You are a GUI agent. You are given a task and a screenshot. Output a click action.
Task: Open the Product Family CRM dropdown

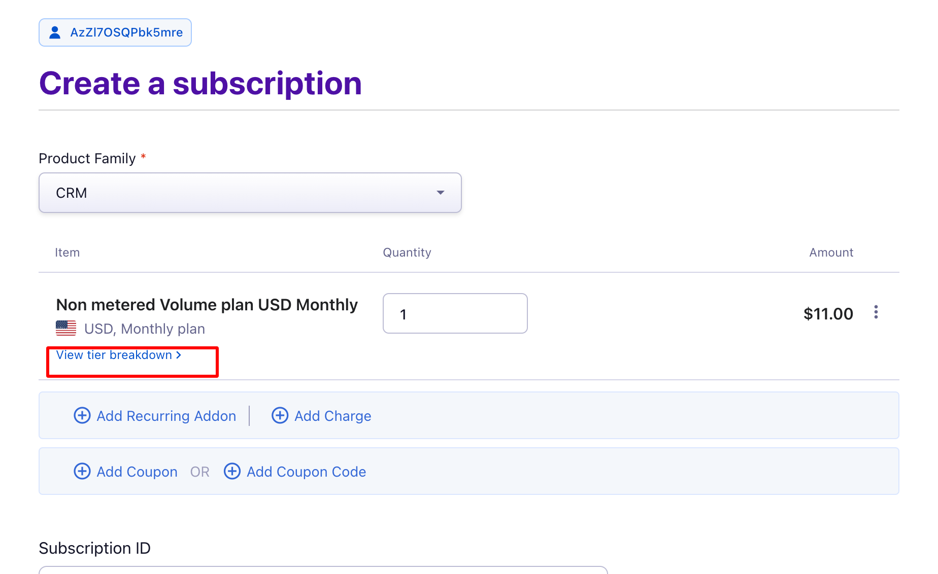point(250,193)
